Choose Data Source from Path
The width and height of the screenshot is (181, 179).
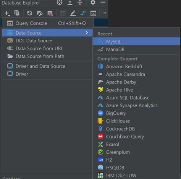point(47,56)
